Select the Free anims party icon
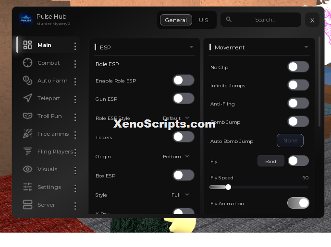This screenshot has height=247, width=331. pyautogui.click(x=28, y=134)
